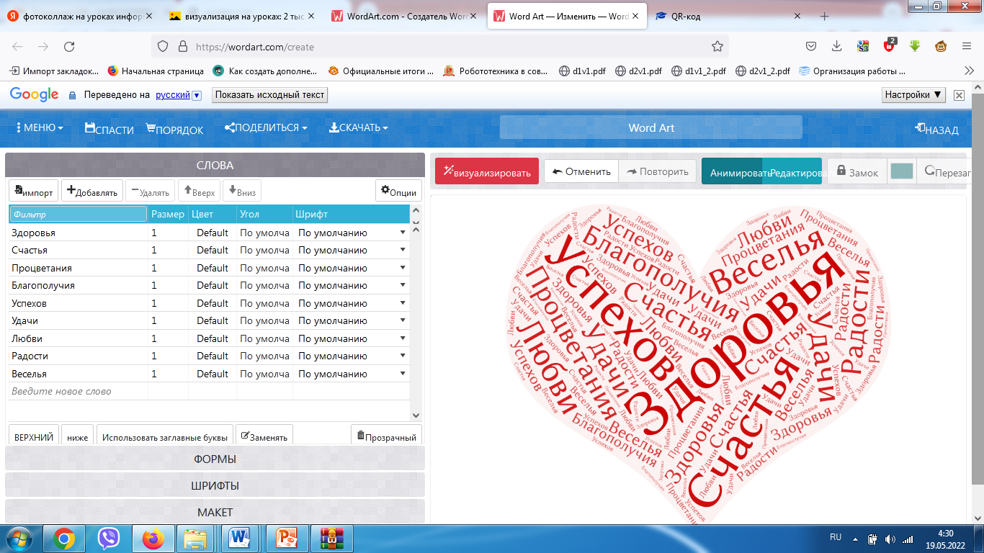Click Вниз move down button
This screenshot has width=984, height=553.
(241, 192)
